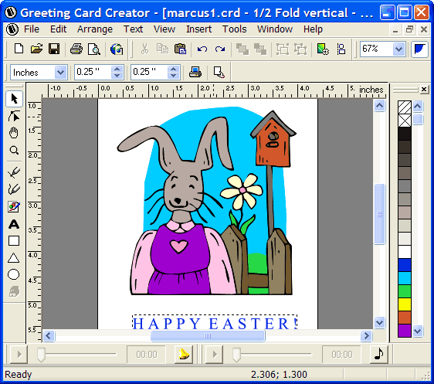Choose the Hand pan tool
The image size is (434, 384).
(14, 133)
